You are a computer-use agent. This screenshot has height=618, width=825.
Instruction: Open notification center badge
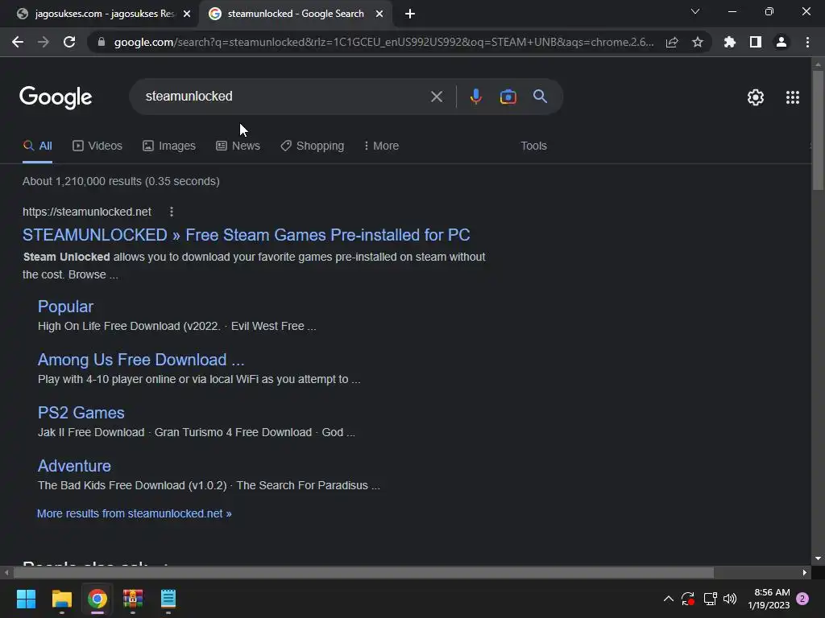(x=802, y=599)
